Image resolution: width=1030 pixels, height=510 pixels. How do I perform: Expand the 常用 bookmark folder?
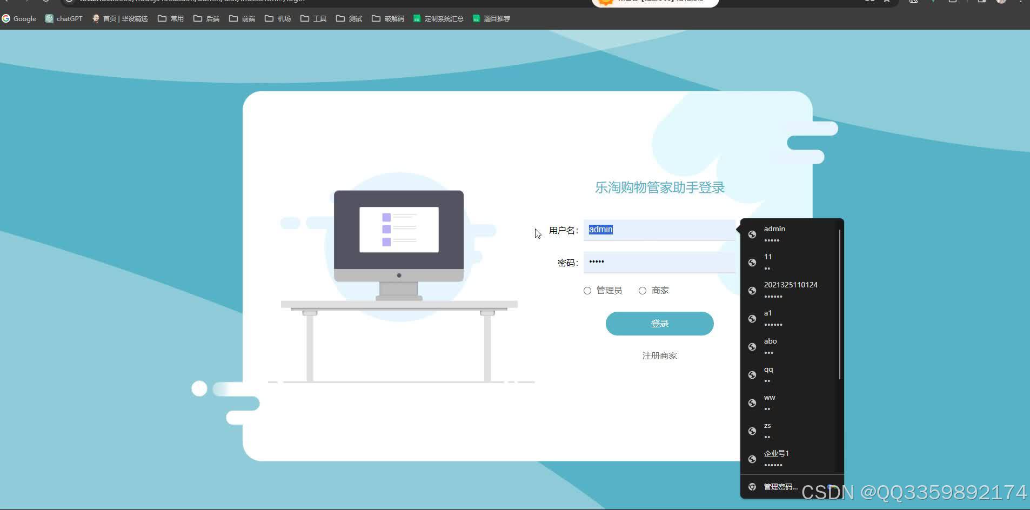point(171,18)
